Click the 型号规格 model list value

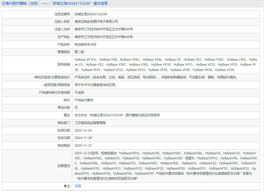click(x=166, y=65)
